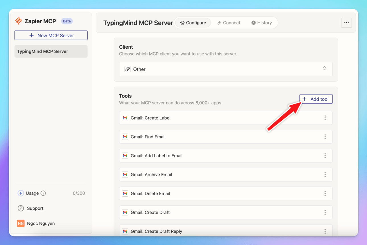367x245 pixels.
Task: Open Gmail: Add Label to Email tool
Action: pos(226,156)
